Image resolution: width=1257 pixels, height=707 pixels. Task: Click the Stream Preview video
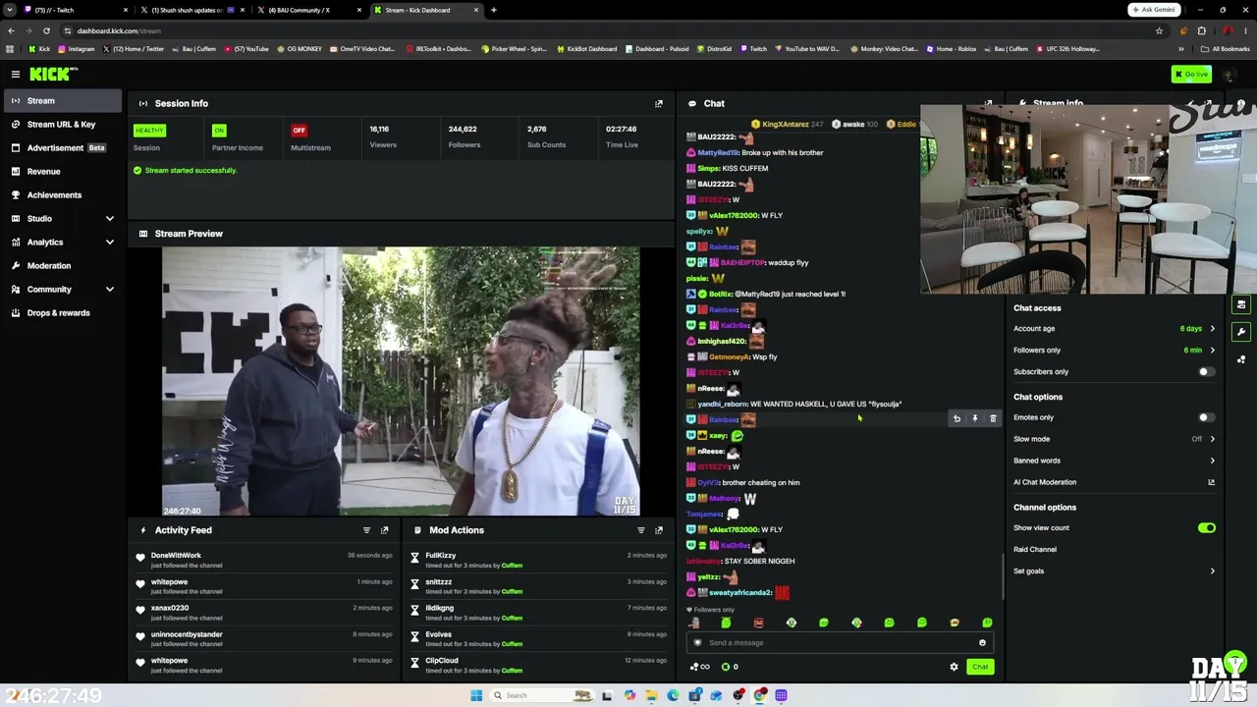pos(401,381)
